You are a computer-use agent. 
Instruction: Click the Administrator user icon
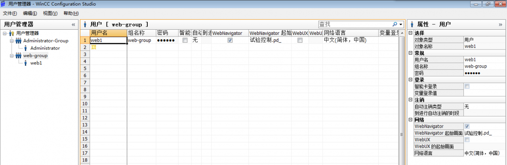[26, 48]
